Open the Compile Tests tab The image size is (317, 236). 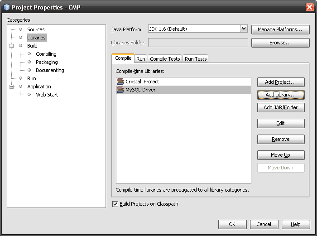coord(165,59)
